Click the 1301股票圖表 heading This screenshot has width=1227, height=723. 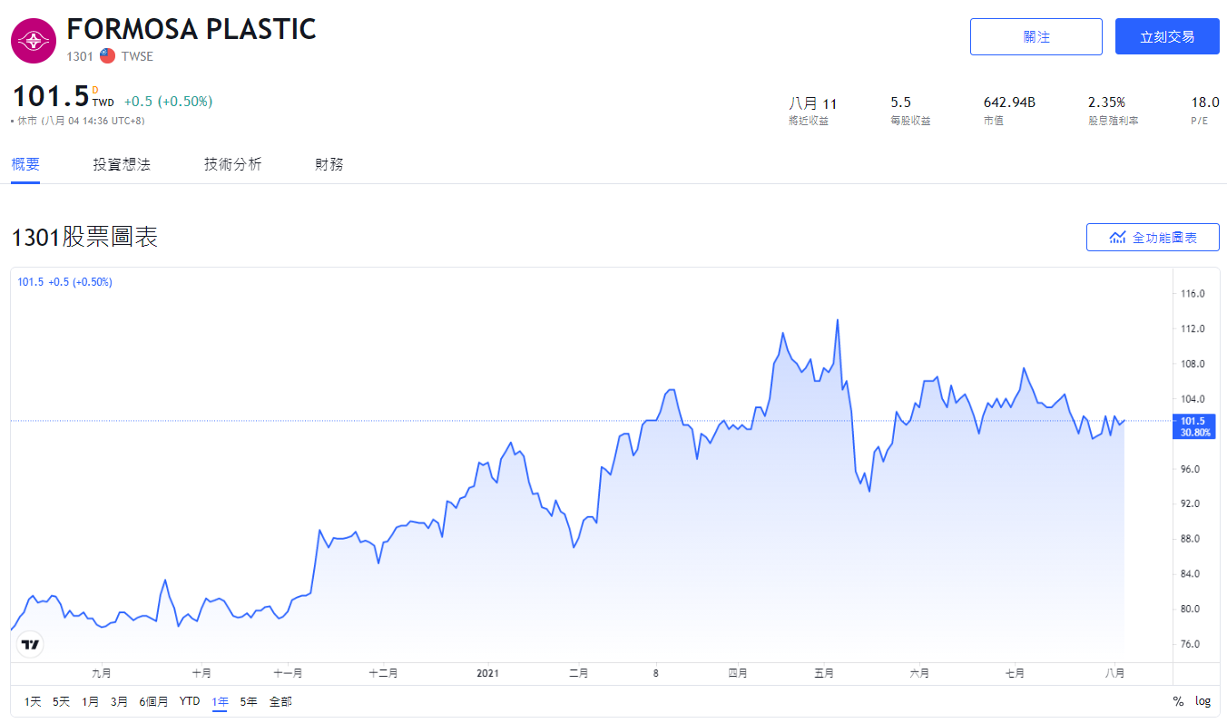pyautogui.click(x=84, y=238)
